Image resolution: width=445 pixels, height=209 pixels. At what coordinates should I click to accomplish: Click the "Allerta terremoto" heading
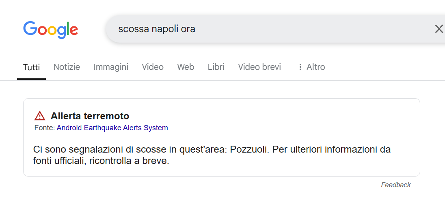90,116
